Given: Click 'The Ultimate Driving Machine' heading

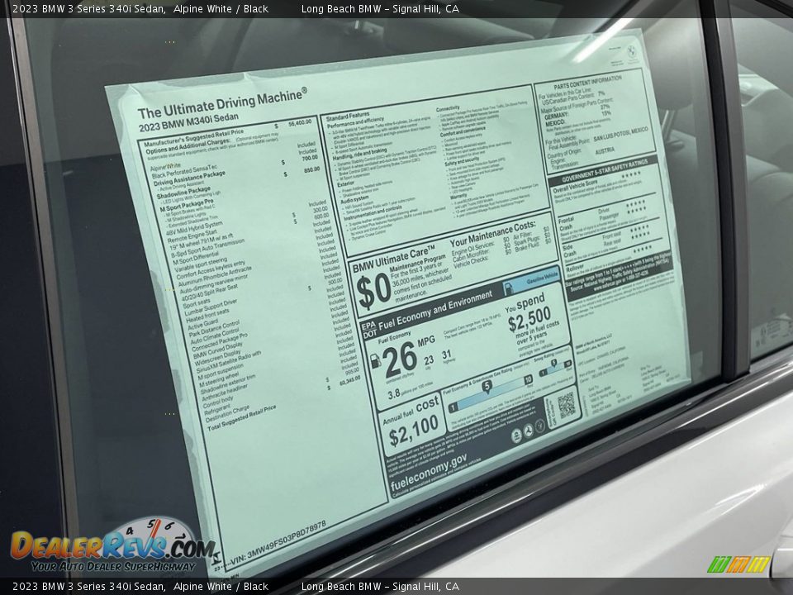Looking at the screenshot, I should click(x=222, y=104).
